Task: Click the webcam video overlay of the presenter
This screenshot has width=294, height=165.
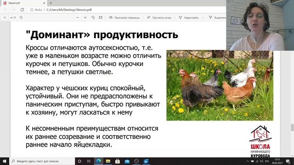Action: (x=260, y=25)
